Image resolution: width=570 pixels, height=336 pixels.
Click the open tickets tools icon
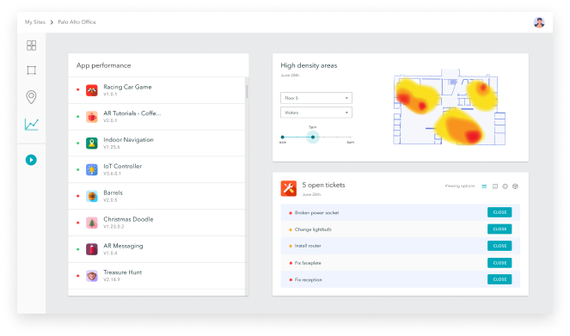point(289,188)
